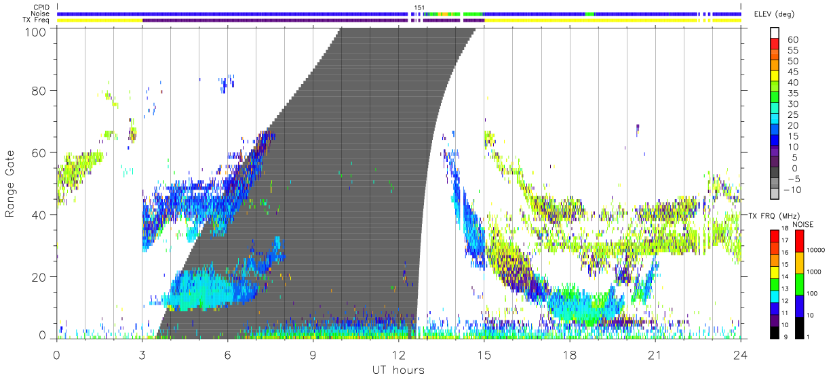Image resolution: width=833 pixels, height=384 pixels.
Task: Select the orange ELEV swatch between 45 and 50
Action: tap(775, 66)
